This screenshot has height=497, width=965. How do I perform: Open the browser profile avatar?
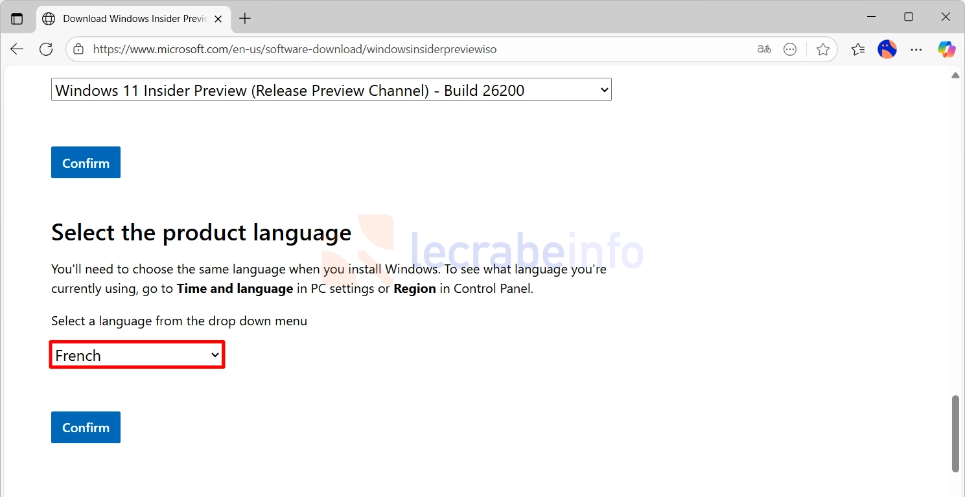tap(887, 49)
